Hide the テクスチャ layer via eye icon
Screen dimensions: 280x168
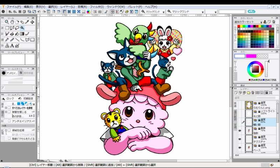pos(240,139)
